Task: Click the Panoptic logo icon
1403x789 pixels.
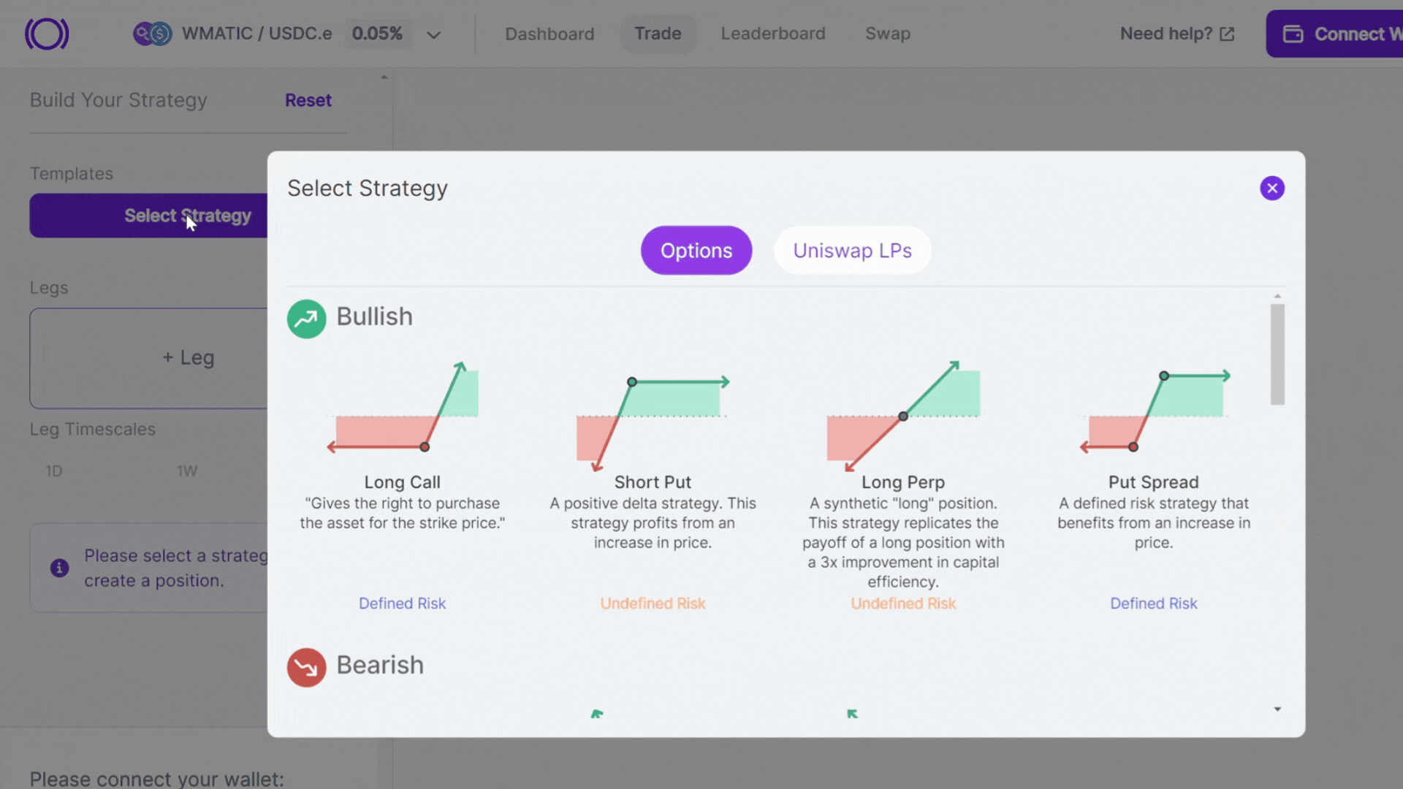Action: click(47, 34)
